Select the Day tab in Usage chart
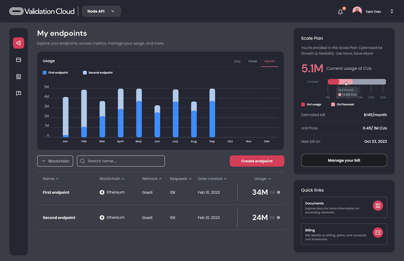 (x=237, y=61)
